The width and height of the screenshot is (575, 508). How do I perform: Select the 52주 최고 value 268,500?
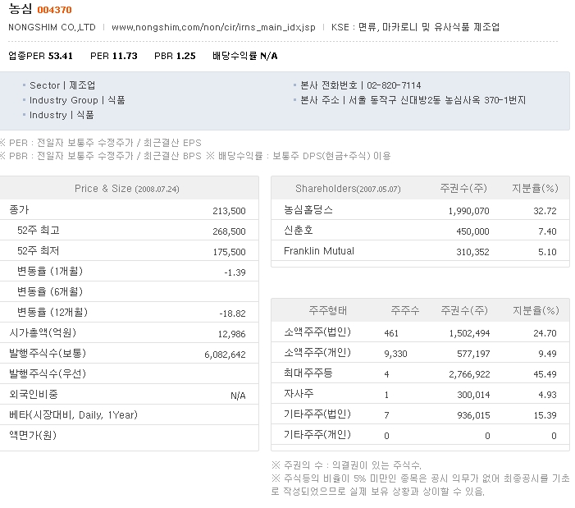[229, 231]
